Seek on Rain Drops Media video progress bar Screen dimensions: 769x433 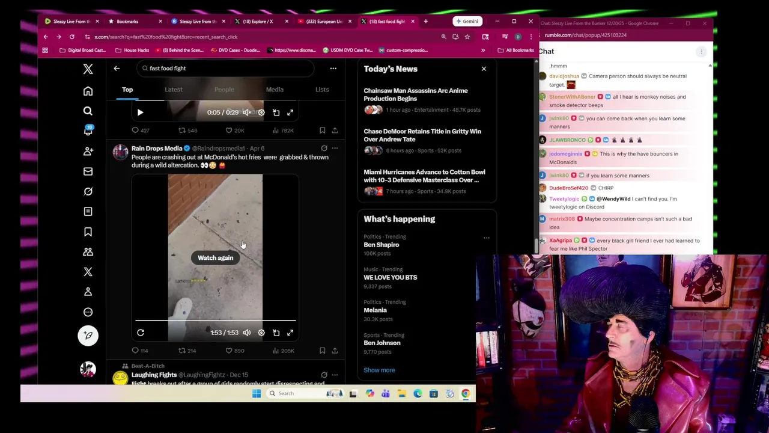pyautogui.click(x=215, y=321)
